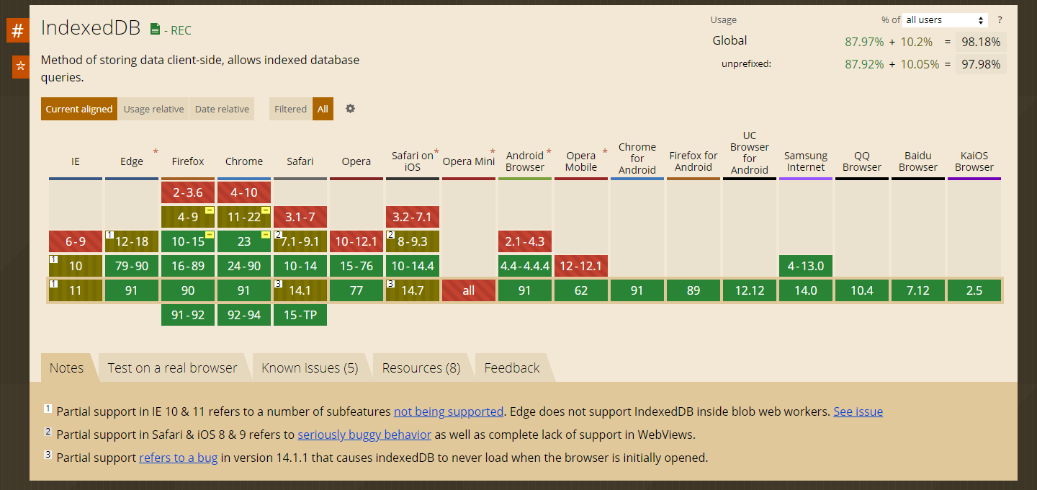Viewport: 1037px width, 490px height.
Task: Click the green spec document icon
Action: click(x=155, y=30)
